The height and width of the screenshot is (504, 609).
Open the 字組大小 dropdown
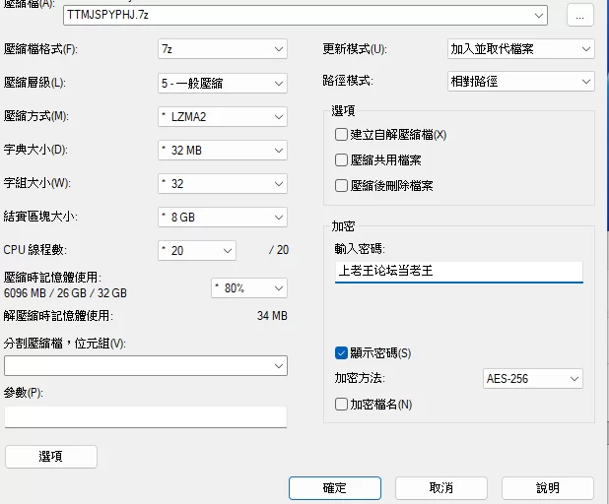[x=223, y=183]
